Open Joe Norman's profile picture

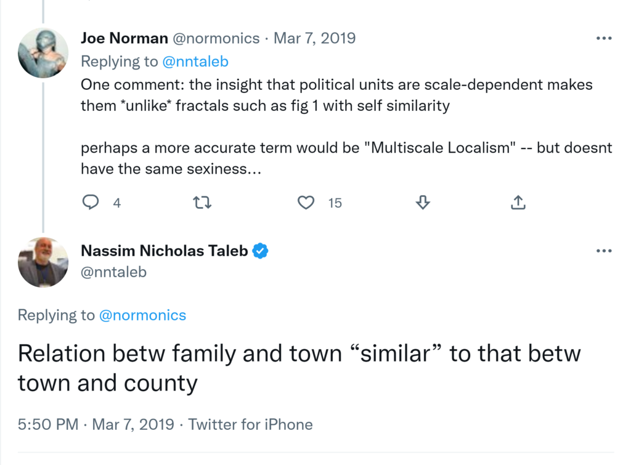[x=43, y=53]
